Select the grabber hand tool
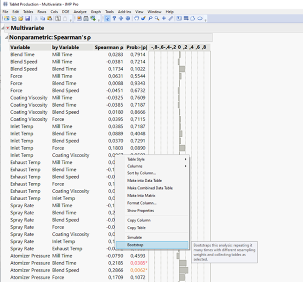303x282 pixels. [136, 18]
